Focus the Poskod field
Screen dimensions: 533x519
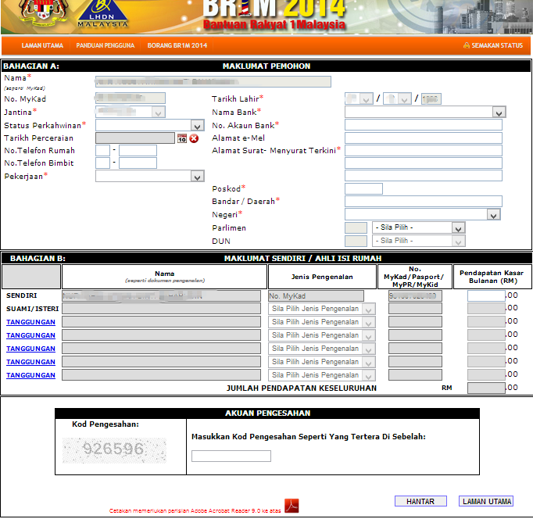pyautogui.click(x=363, y=188)
